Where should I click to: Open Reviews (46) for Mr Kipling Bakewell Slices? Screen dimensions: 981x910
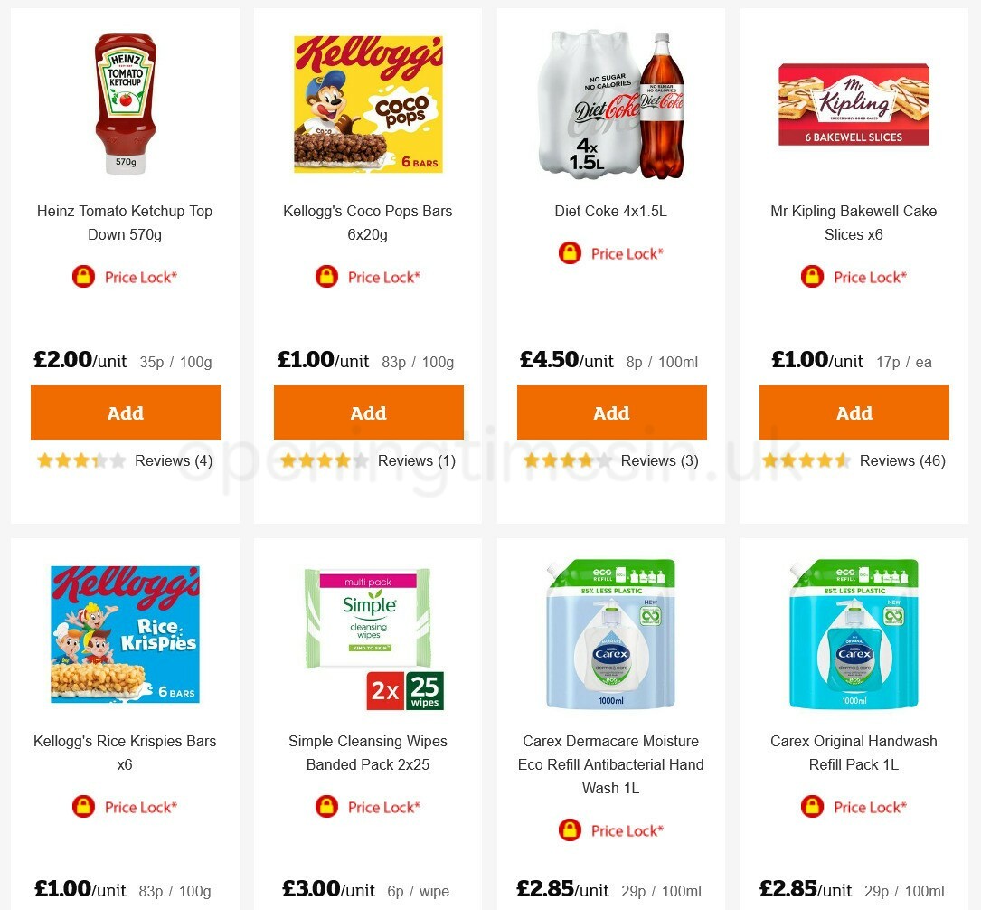click(902, 460)
